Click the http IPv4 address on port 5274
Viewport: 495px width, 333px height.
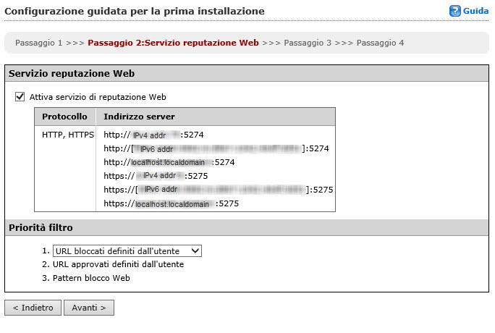[x=153, y=135]
